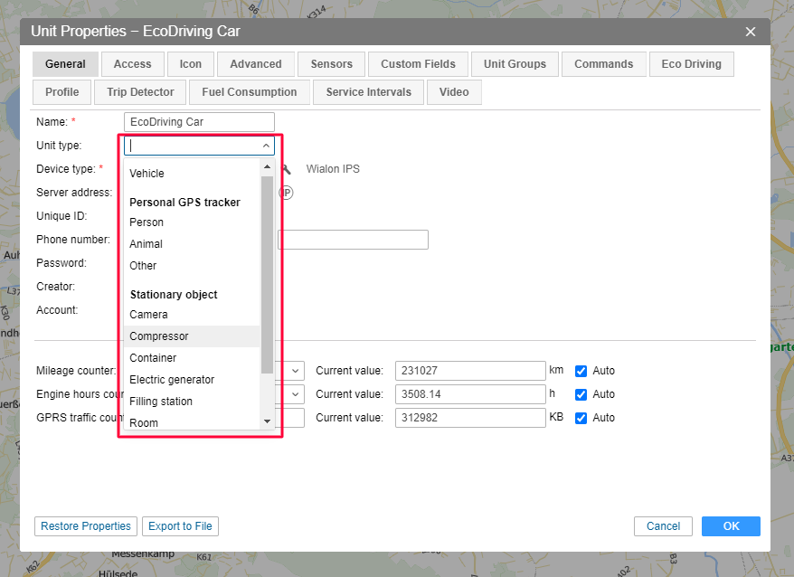The height and width of the screenshot is (577, 794).
Task: Uncheck Auto for GPRS traffic counter
Action: [x=581, y=418]
